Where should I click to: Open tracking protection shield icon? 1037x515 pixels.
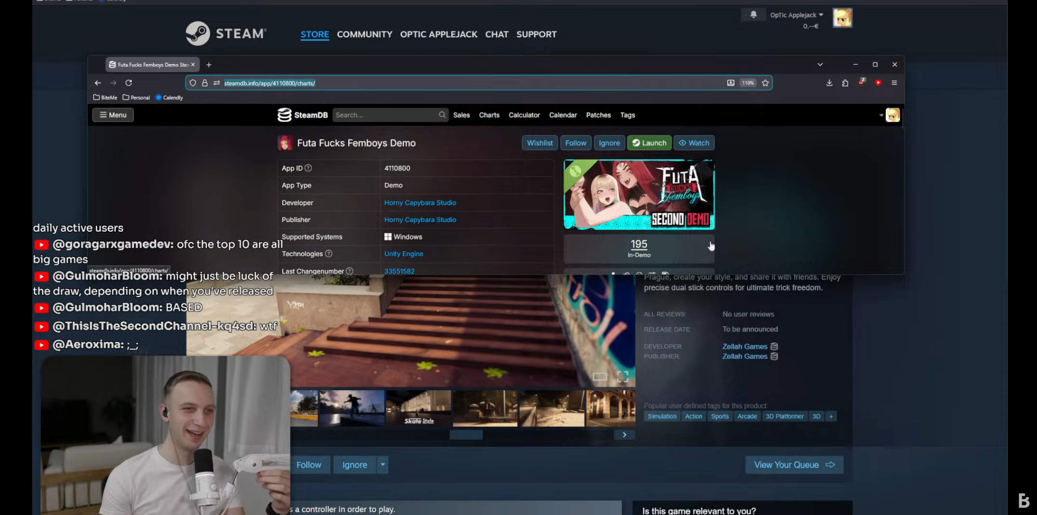pos(193,83)
